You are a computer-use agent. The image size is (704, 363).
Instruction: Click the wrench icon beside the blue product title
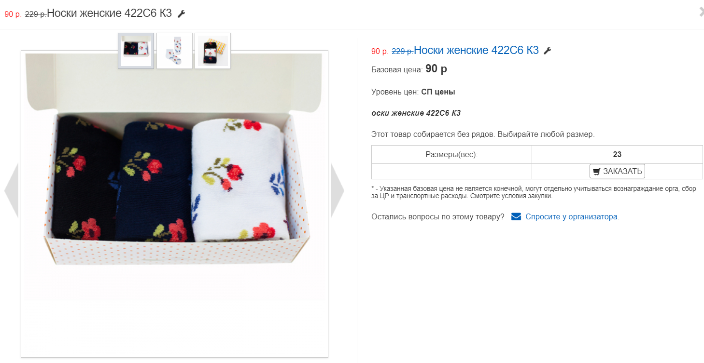pyautogui.click(x=547, y=51)
